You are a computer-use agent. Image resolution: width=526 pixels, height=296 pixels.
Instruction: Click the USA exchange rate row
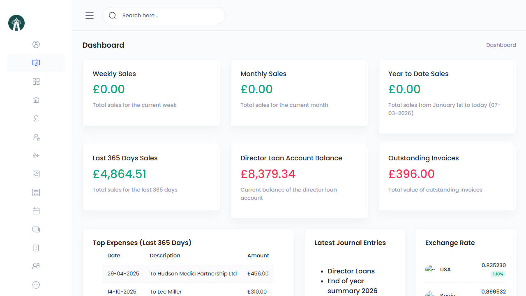click(465, 270)
